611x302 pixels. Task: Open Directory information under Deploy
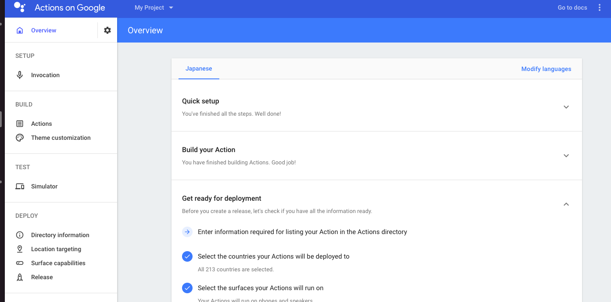(x=60, y=235)
